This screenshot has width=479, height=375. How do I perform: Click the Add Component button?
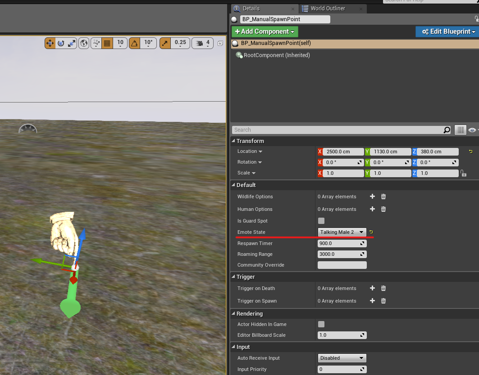pos(265,31)
